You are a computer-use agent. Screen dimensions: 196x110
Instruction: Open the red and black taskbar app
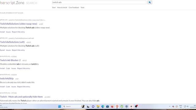pyautogui.click(x=136, y=106)
